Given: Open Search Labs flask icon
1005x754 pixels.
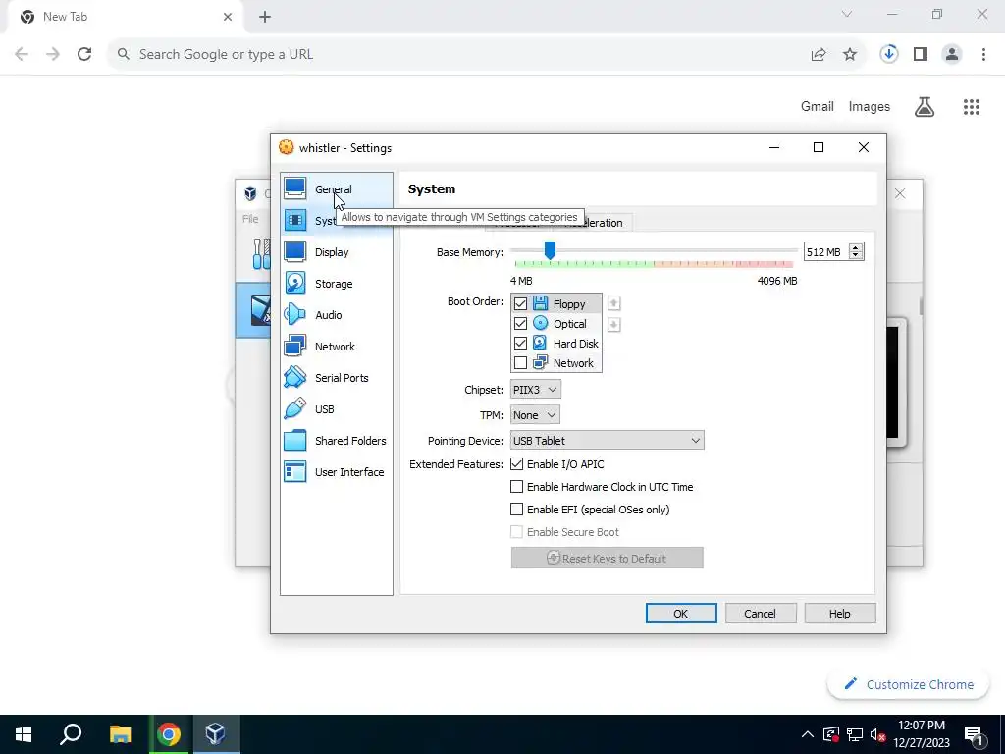Looking at the screenshot, I should coord(925,107).
